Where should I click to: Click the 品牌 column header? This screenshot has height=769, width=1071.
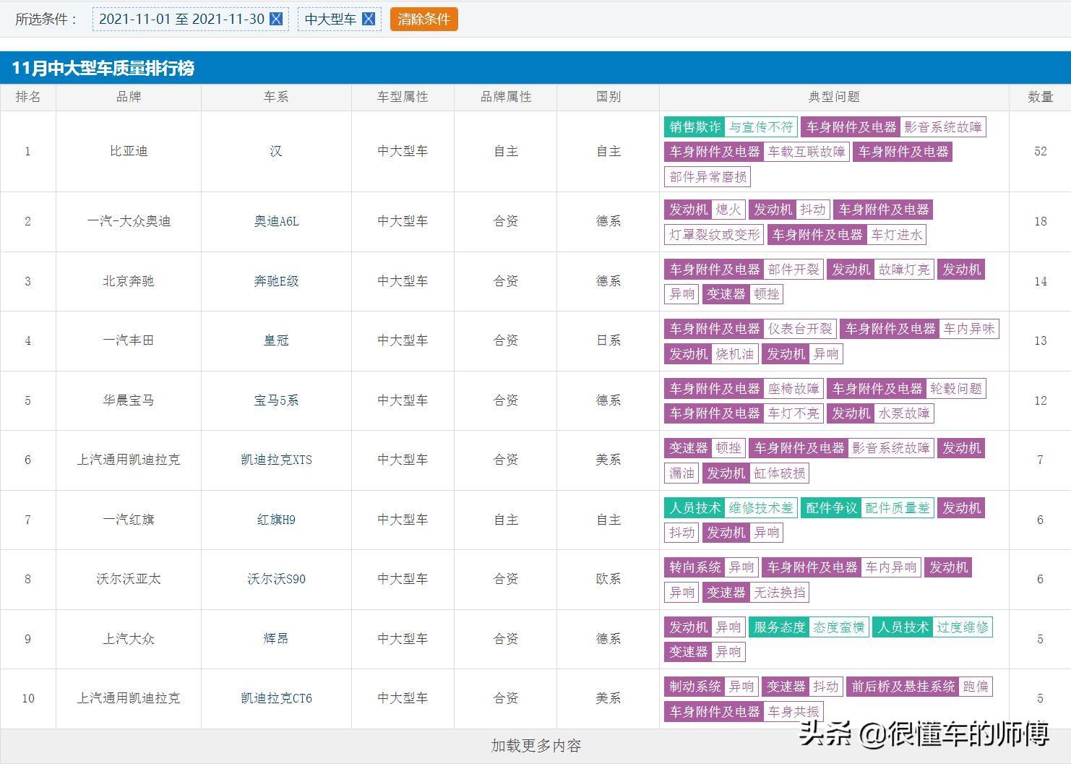click(129, 97)
